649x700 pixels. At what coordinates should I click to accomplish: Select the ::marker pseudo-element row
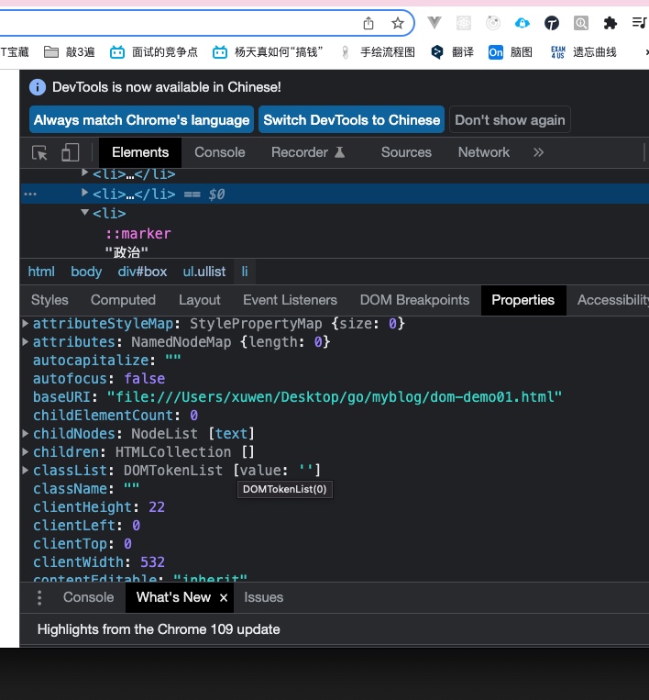click(x=138, y=233)
